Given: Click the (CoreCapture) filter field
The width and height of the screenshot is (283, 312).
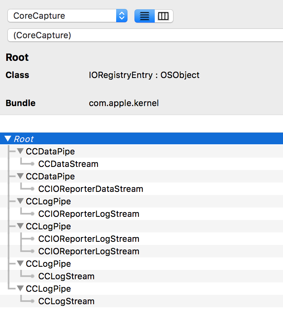Looking at the screenshot, I should [144, 35].
